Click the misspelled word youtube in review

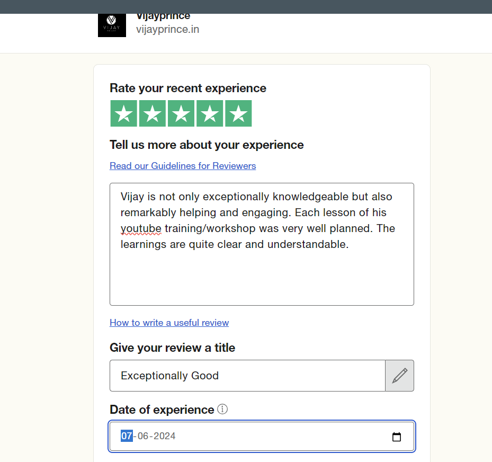[141, 228]
